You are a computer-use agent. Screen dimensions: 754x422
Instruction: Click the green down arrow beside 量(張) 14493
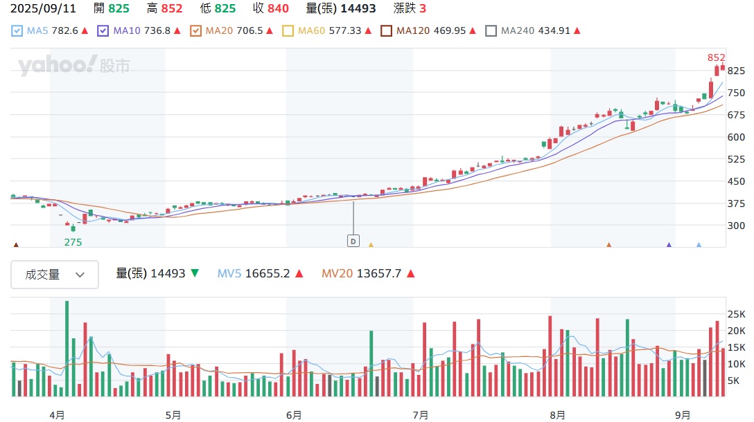coord(195,274)
